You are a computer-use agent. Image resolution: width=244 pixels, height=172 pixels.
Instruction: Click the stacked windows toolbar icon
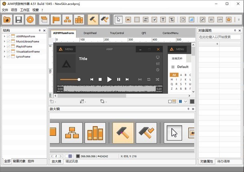coord(44,19)
